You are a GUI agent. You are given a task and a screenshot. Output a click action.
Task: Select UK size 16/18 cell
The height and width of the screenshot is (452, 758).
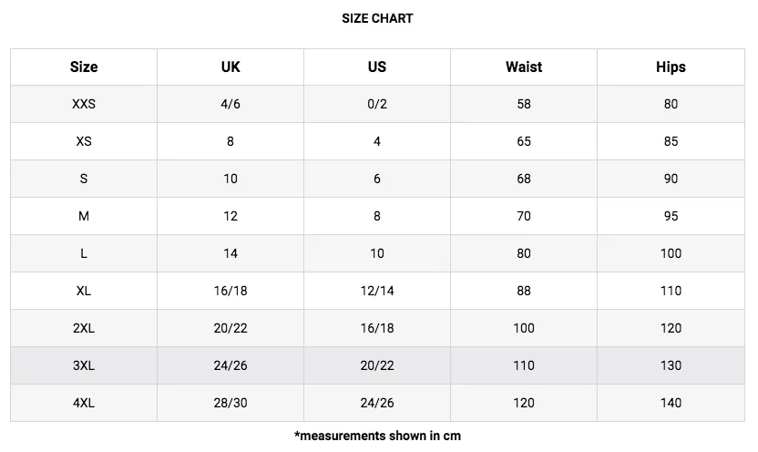(x=230, y=291)
